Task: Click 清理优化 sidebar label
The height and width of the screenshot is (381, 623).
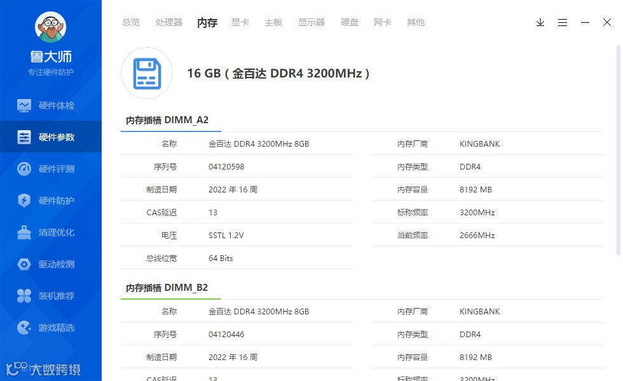Action: [x=57, y=232]
